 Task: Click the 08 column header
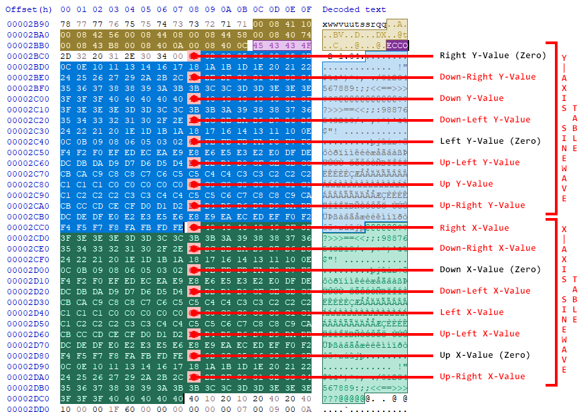[194, 10]
